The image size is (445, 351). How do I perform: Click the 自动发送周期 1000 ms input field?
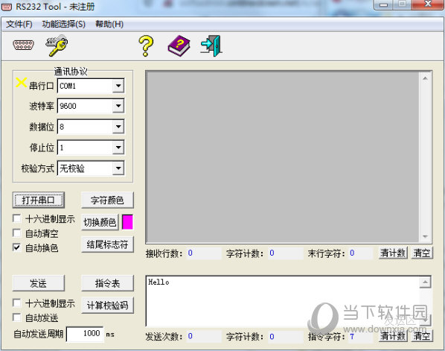[85, 334]
